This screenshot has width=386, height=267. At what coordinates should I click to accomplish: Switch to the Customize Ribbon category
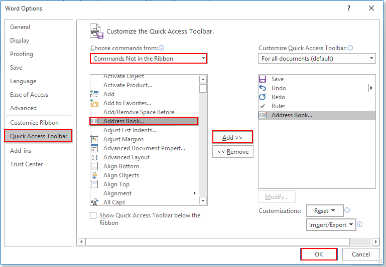[x=34, y=123]
